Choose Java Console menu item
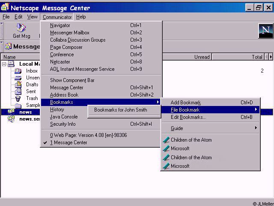Image resolution: width=274 pixels, height=206 pixels. coord(64,117)
